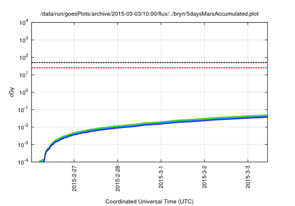295x206 pixels.
Task: Click the 2015-2-27 date tick label
Action: coord(74,178)
